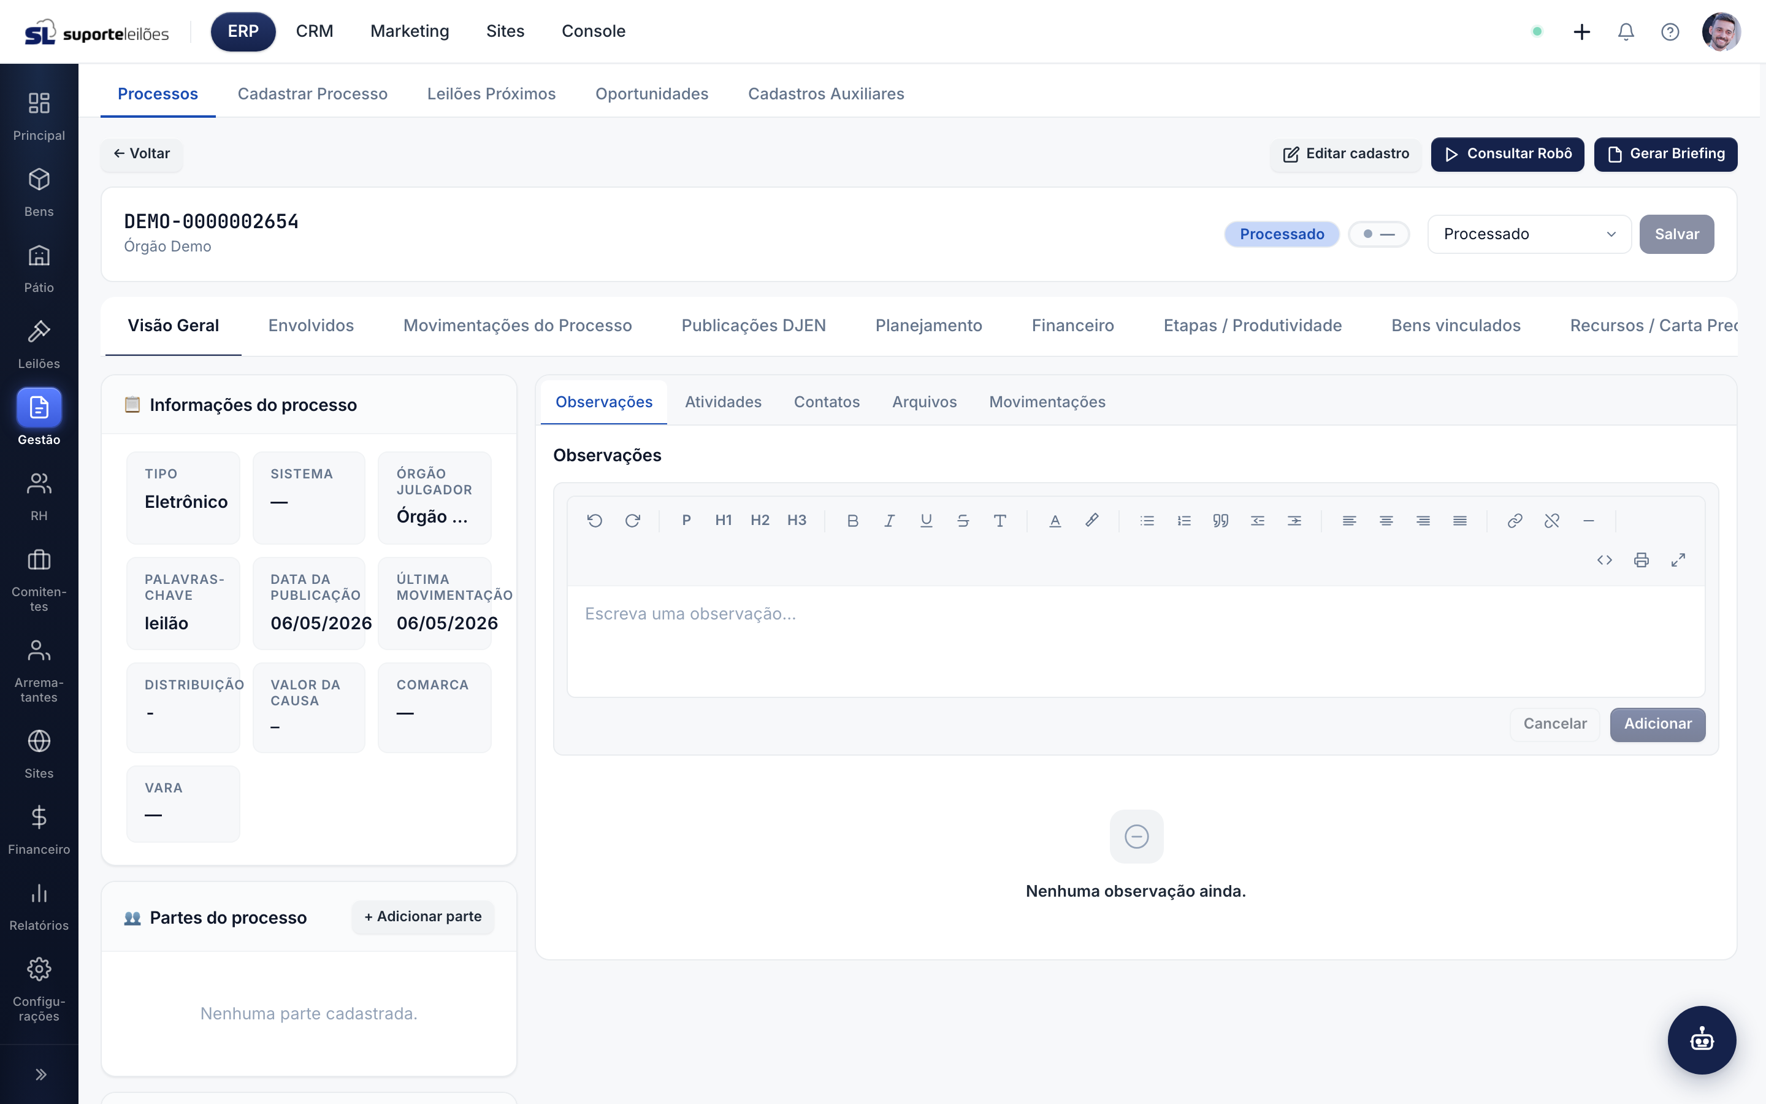Image resolution: width=1766 pixels, height=1104 pixels.
Task: View source code of the observation
Action: 1605,560
